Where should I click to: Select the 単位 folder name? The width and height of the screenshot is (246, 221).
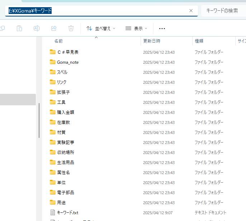click(x=61, y=183)
